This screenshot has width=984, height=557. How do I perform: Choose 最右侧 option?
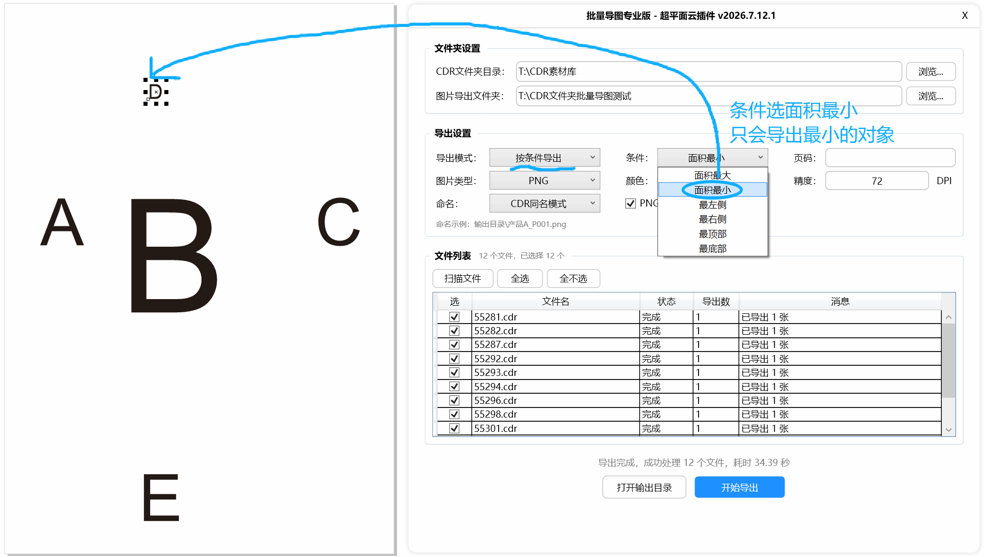712,219
